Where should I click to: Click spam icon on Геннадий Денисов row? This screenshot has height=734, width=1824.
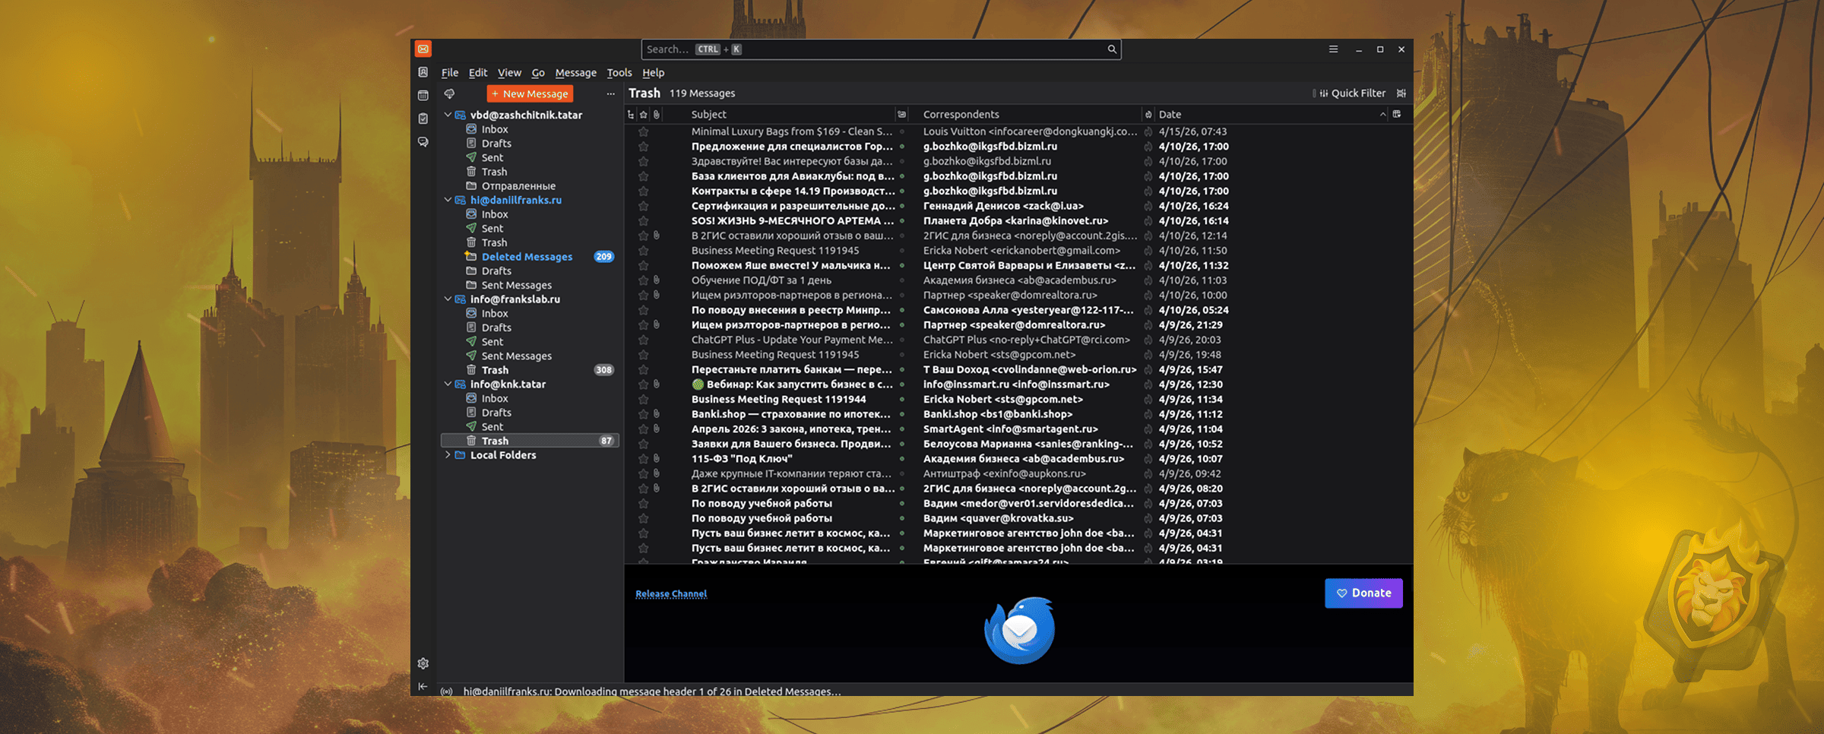click(x=1148, y=206)
